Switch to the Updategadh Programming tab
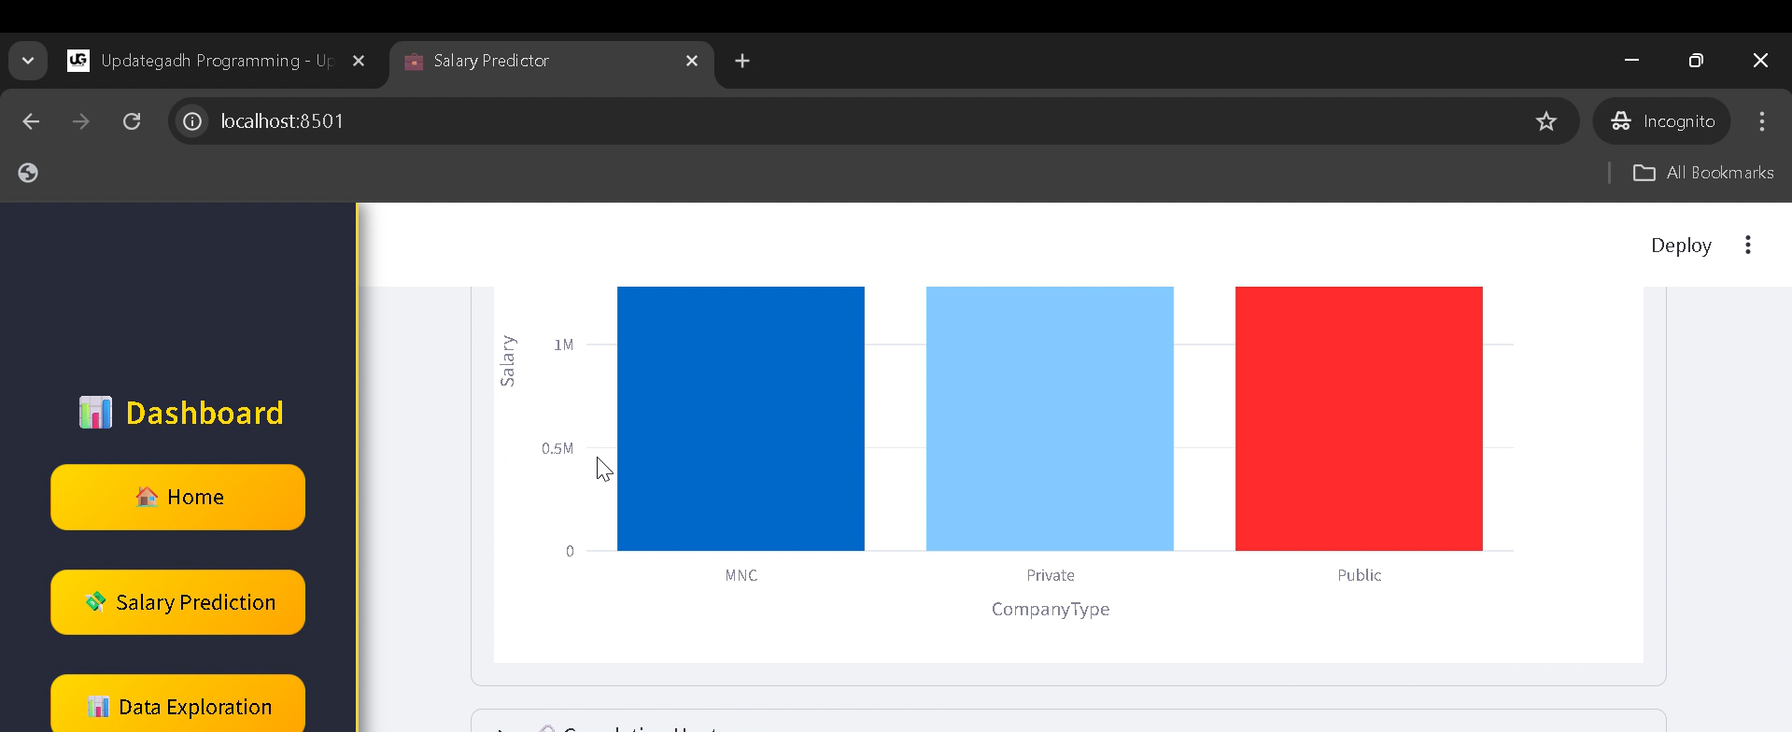The image size is (1792, 732). 205,61
